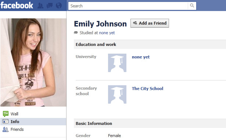The width and height of the screenshot is (226, 140).
Task: Open the Facebook logo home link
Action: coord(17,6)
